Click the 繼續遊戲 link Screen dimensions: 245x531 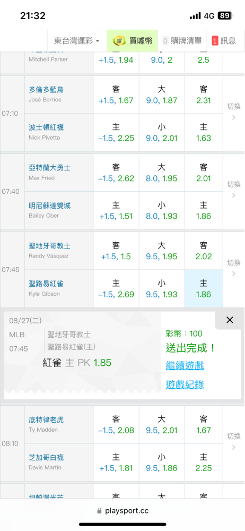[x=185, y=366]
